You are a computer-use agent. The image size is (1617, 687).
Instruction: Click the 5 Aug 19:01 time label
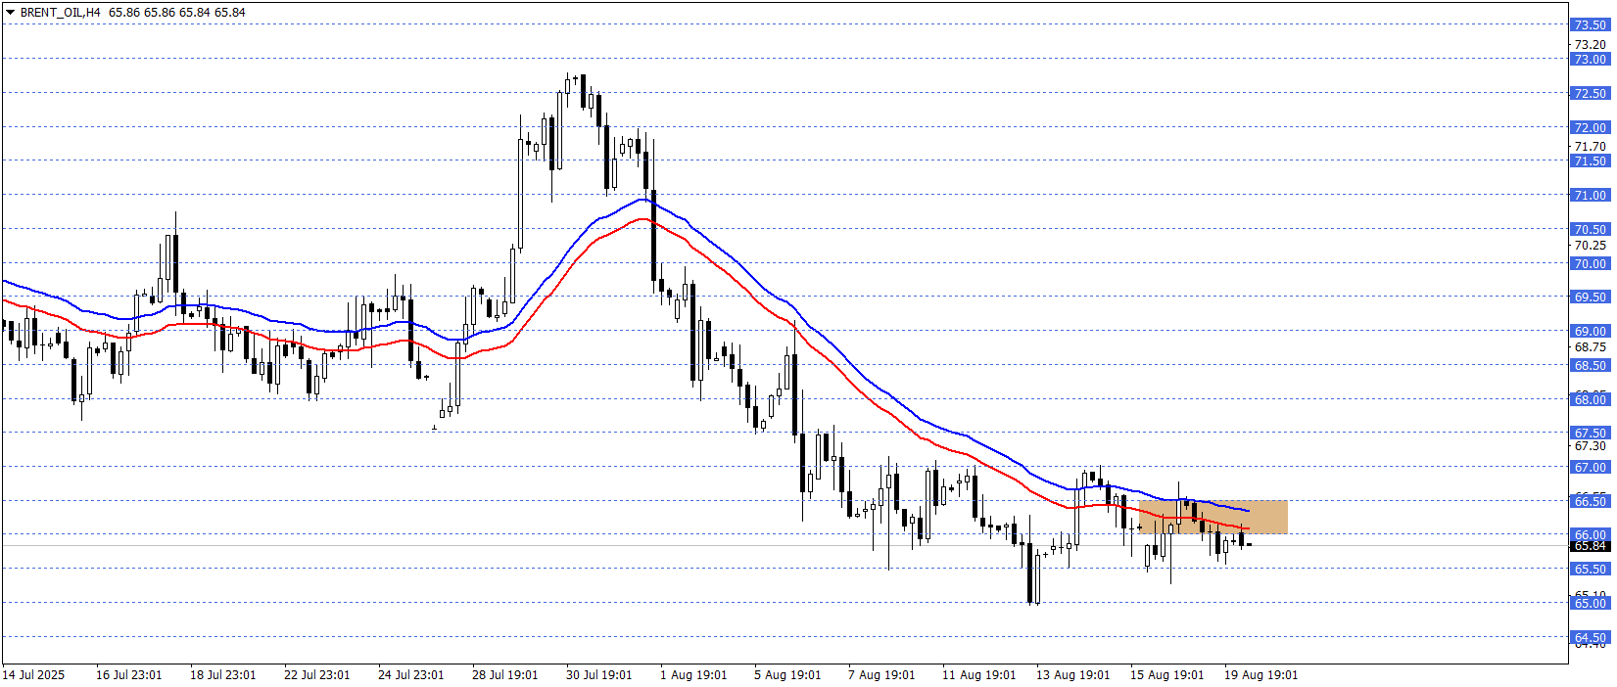point(787,675)
